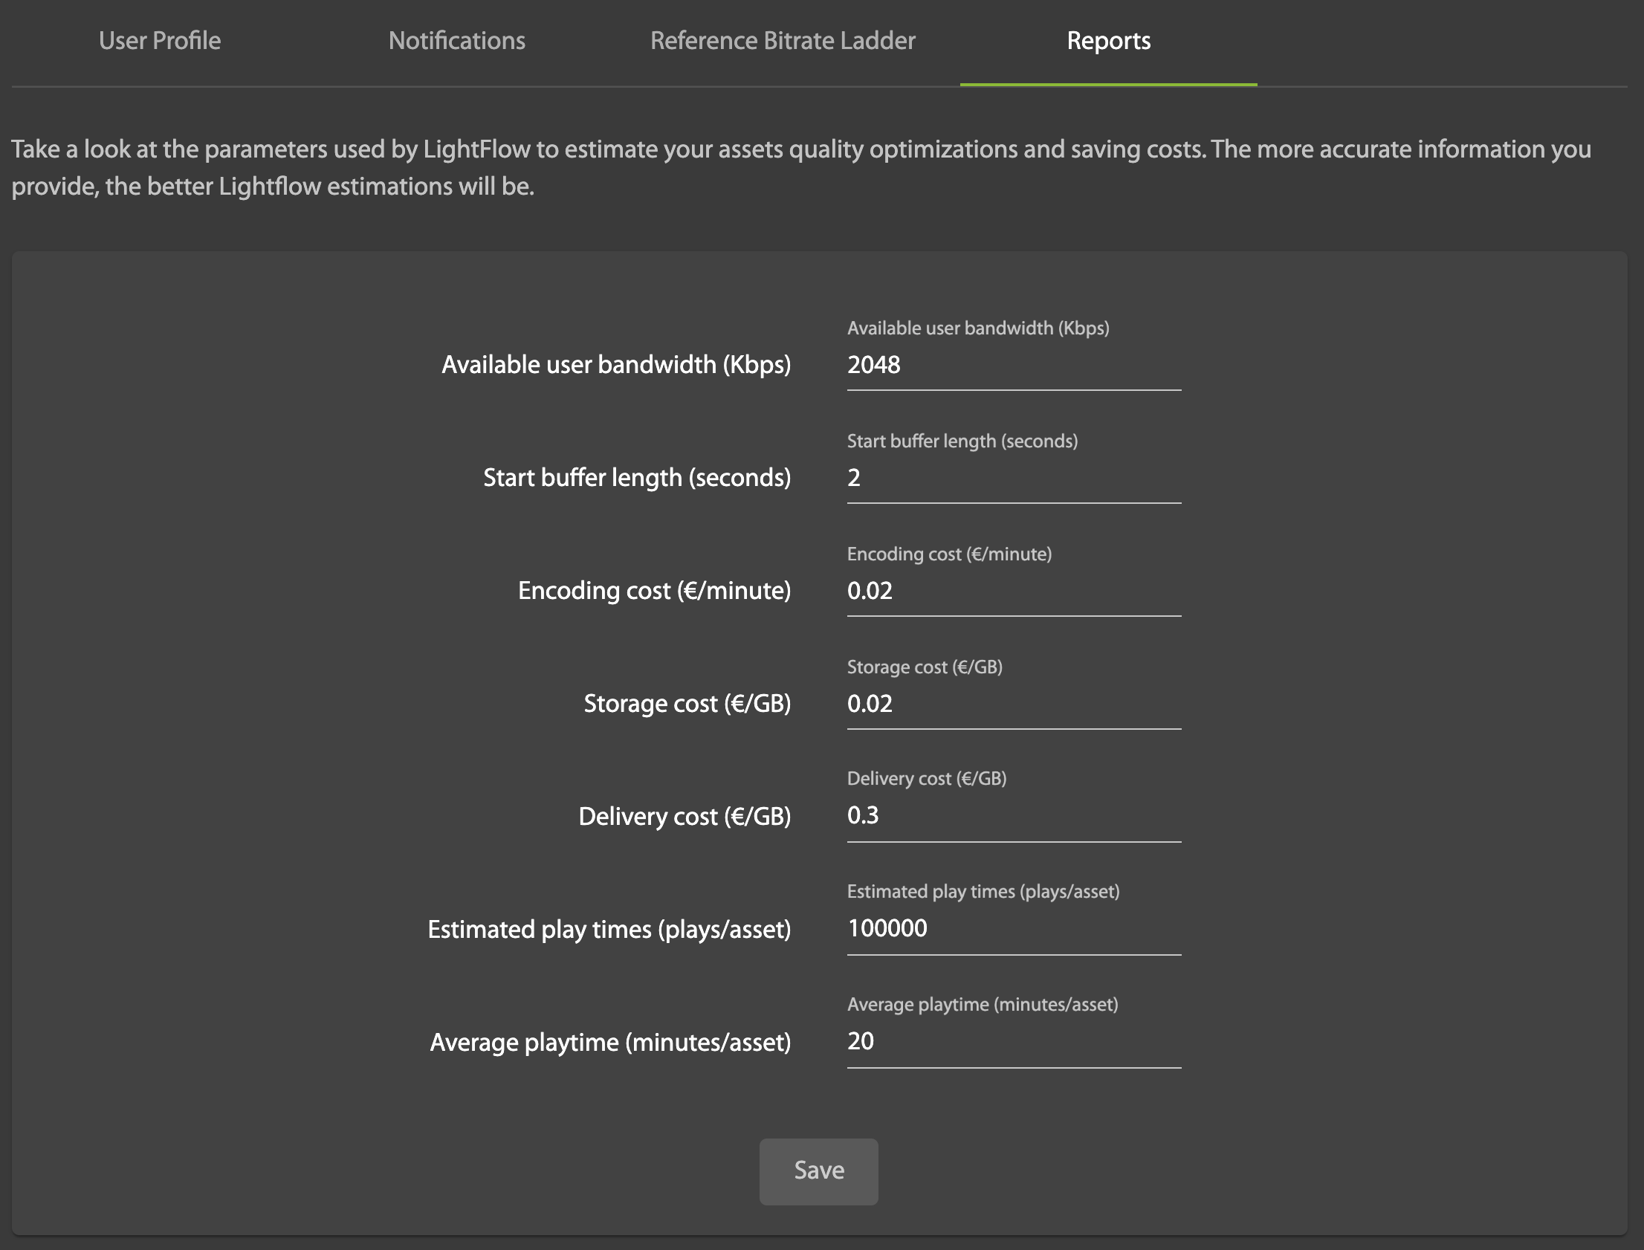Click the Storage cost input field

(1013, 704)
